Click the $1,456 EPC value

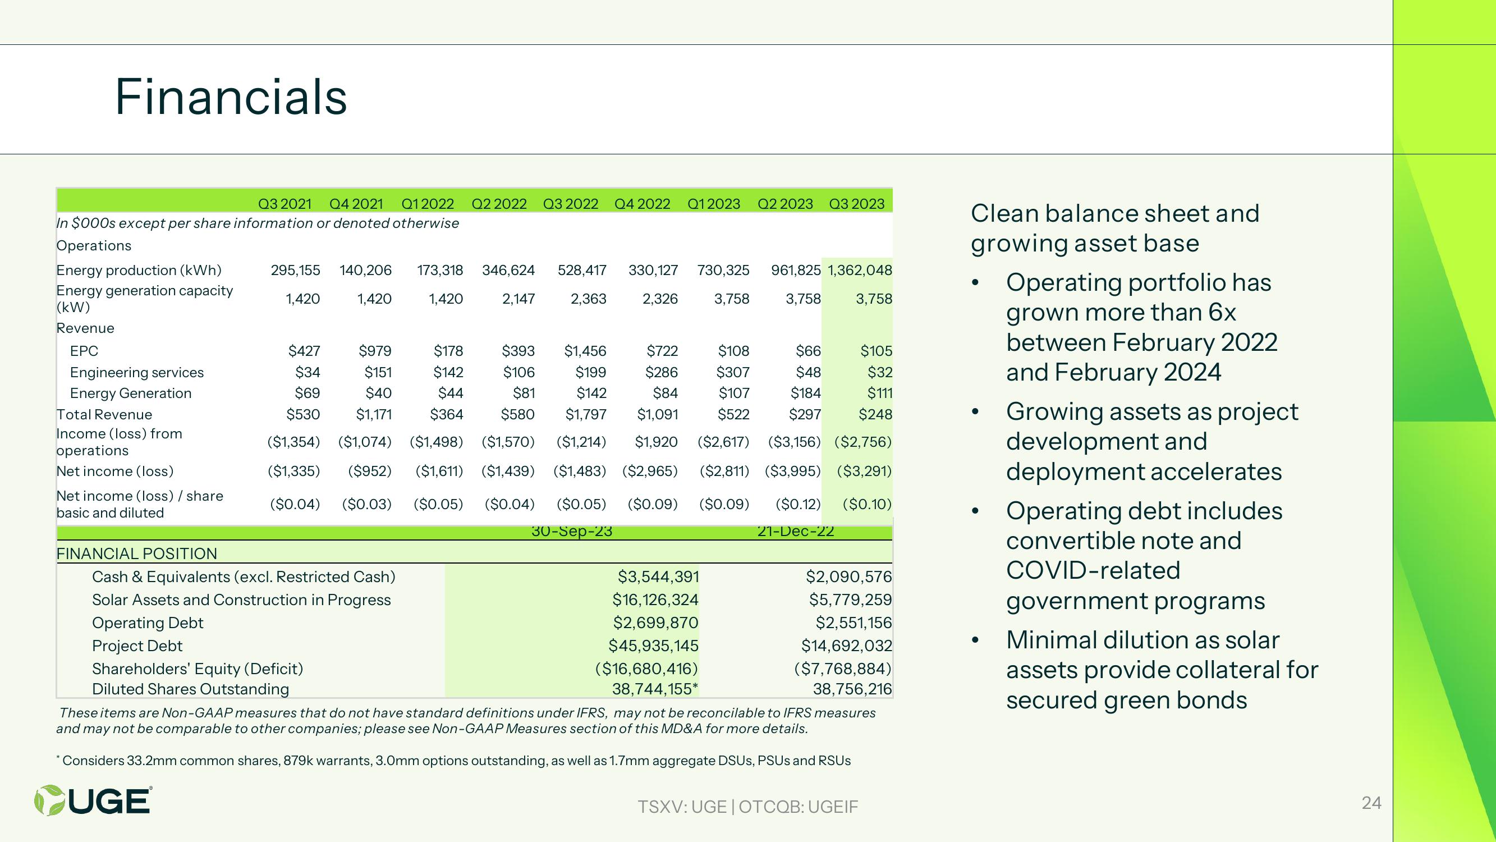[x=585, y=351]
